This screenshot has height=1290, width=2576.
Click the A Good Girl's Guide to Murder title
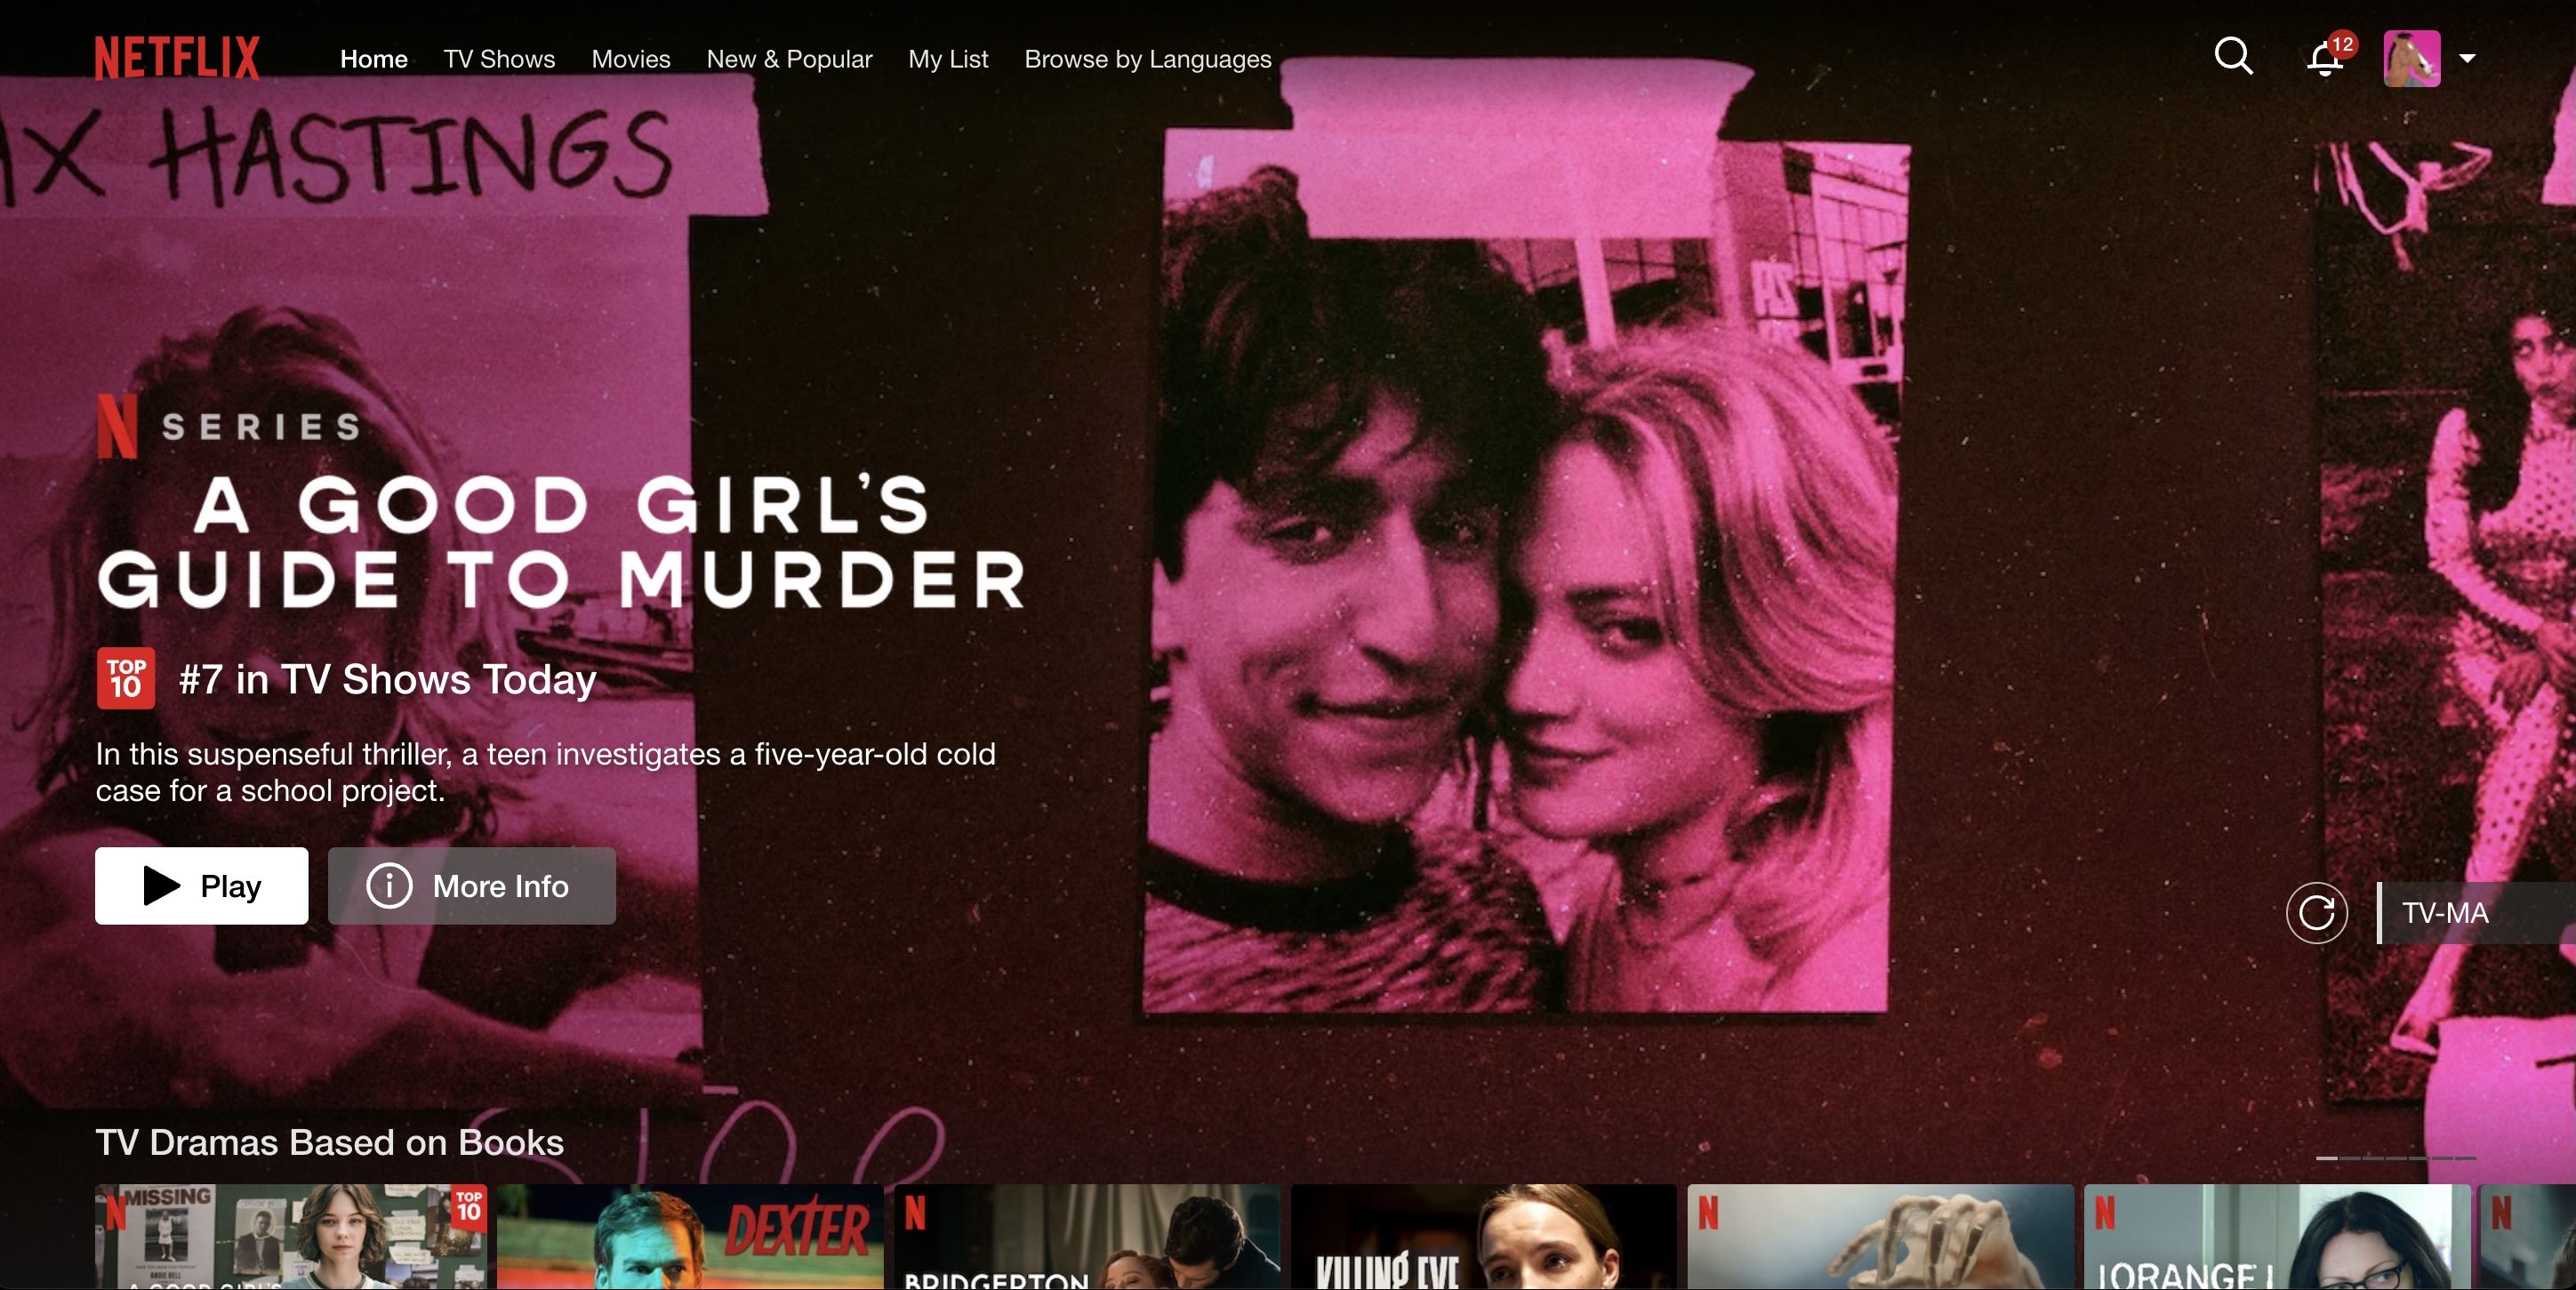561,541
